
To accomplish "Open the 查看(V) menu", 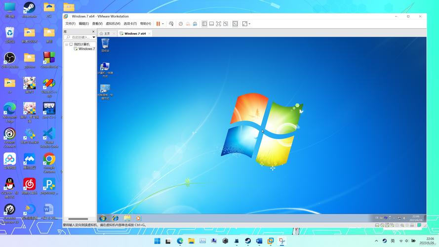I will click(97, 24).
